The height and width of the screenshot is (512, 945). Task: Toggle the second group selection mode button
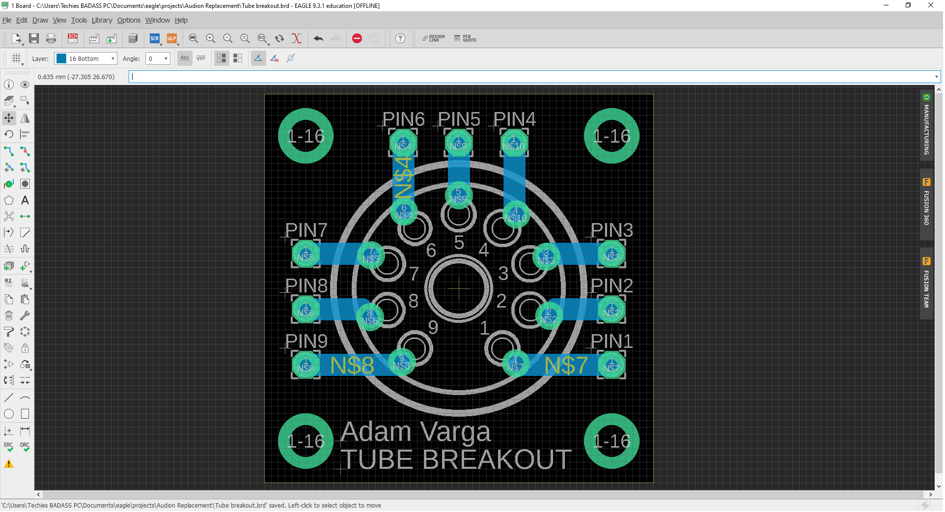238,58
